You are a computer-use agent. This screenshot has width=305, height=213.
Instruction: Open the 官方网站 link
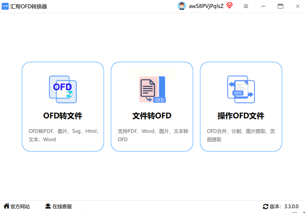pyautogui.click(x=17, y=206)
